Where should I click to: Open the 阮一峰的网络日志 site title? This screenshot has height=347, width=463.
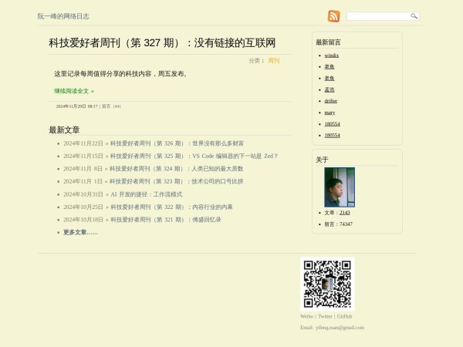(63, 16)
